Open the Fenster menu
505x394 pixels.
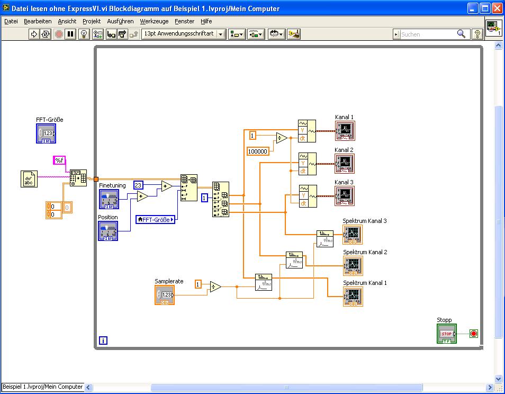tap(184, 21)
